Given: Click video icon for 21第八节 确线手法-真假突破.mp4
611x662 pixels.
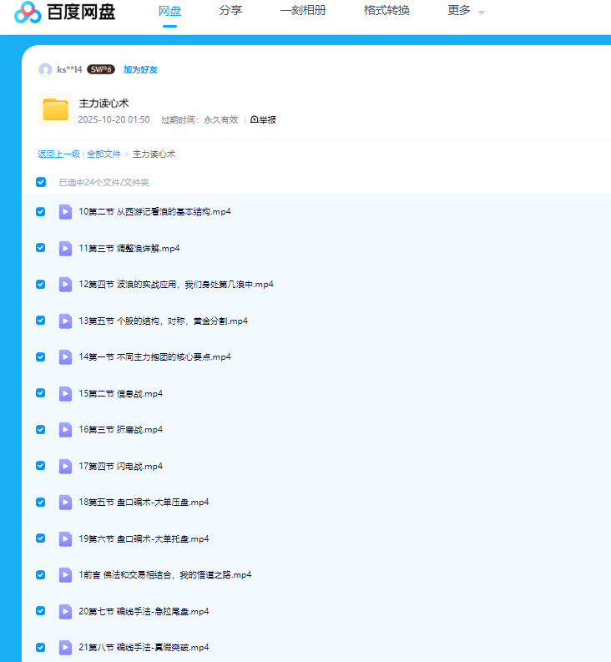Looking at the screenshot, I should [x=65, y=647].
